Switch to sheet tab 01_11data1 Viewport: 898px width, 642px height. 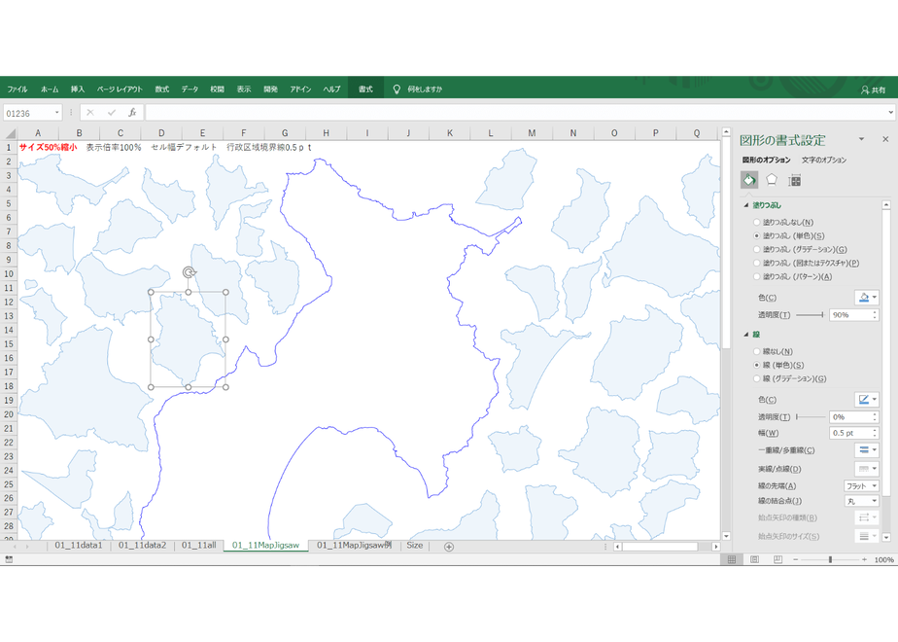(79, 546)
